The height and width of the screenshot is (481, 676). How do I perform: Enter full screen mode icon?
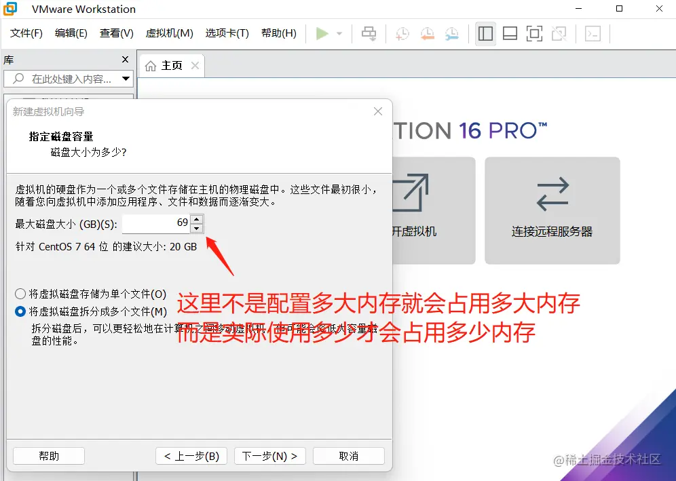[x=534, y=33]
